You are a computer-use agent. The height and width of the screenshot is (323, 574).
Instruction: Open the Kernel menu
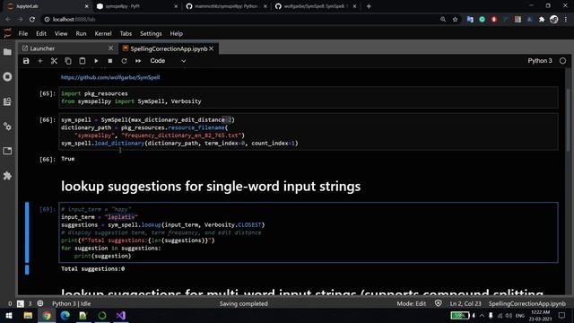[x=103, y=34]
